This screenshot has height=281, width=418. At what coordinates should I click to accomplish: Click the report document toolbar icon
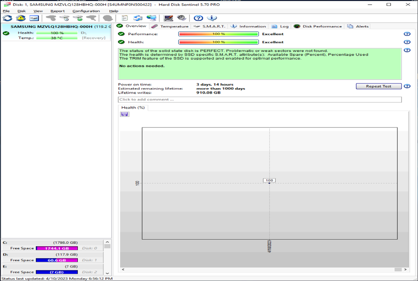(124, 18)
